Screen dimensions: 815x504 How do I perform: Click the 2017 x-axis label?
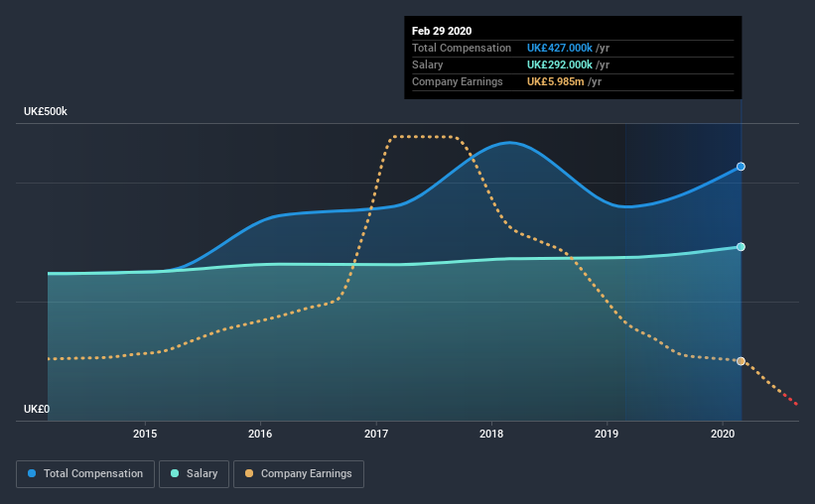pos(376,434)
